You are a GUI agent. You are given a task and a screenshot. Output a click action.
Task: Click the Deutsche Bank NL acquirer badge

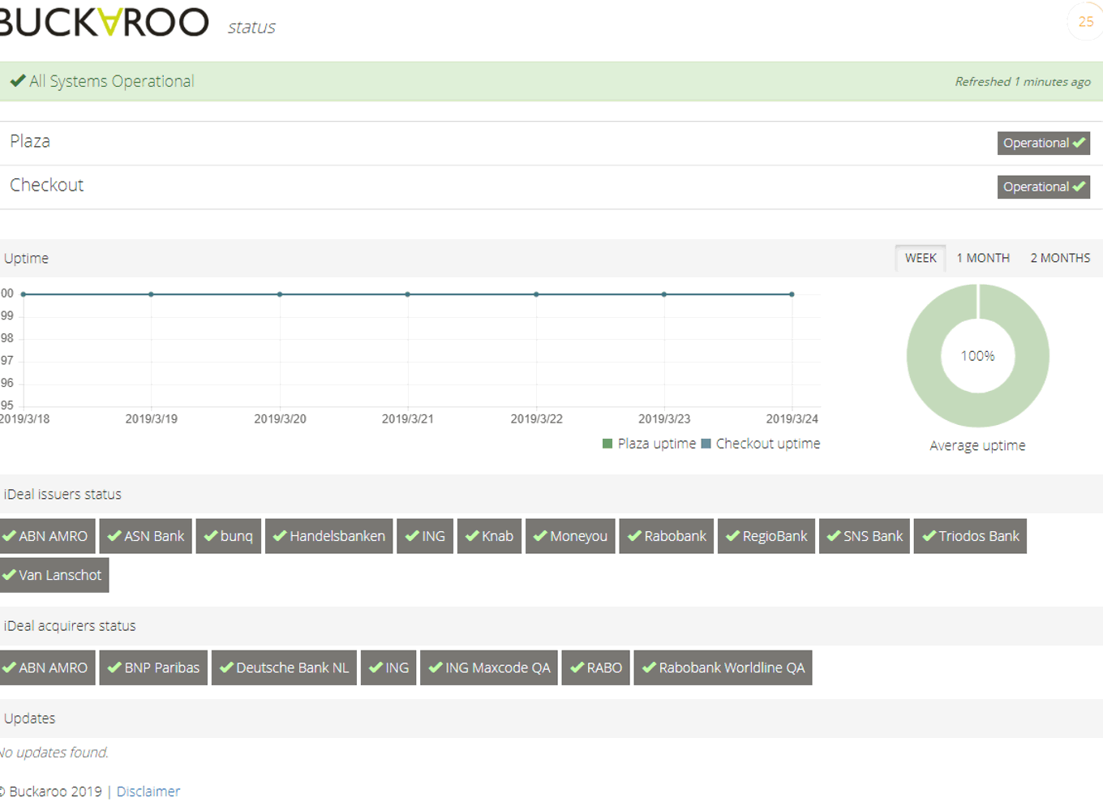coord(284,667)
